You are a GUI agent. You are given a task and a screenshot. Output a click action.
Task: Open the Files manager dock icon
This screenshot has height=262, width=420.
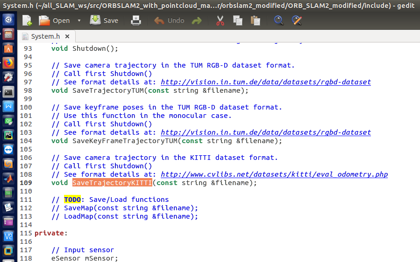(8, 34)
